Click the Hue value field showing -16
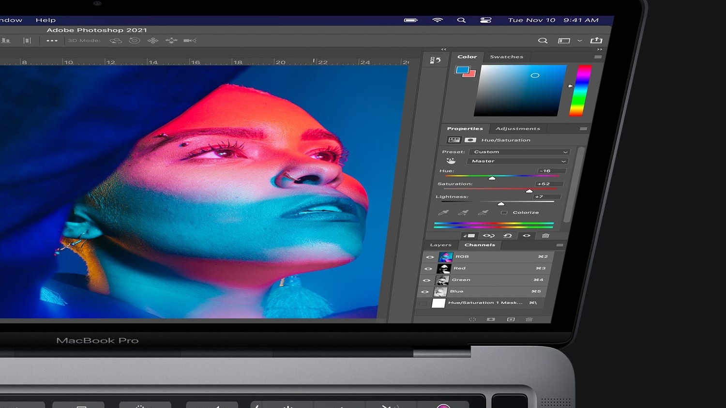 point(551,171)
